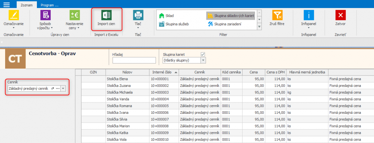Select the Stolička Vanda row
Screen dimensions: 374x143
click(225, 99)
